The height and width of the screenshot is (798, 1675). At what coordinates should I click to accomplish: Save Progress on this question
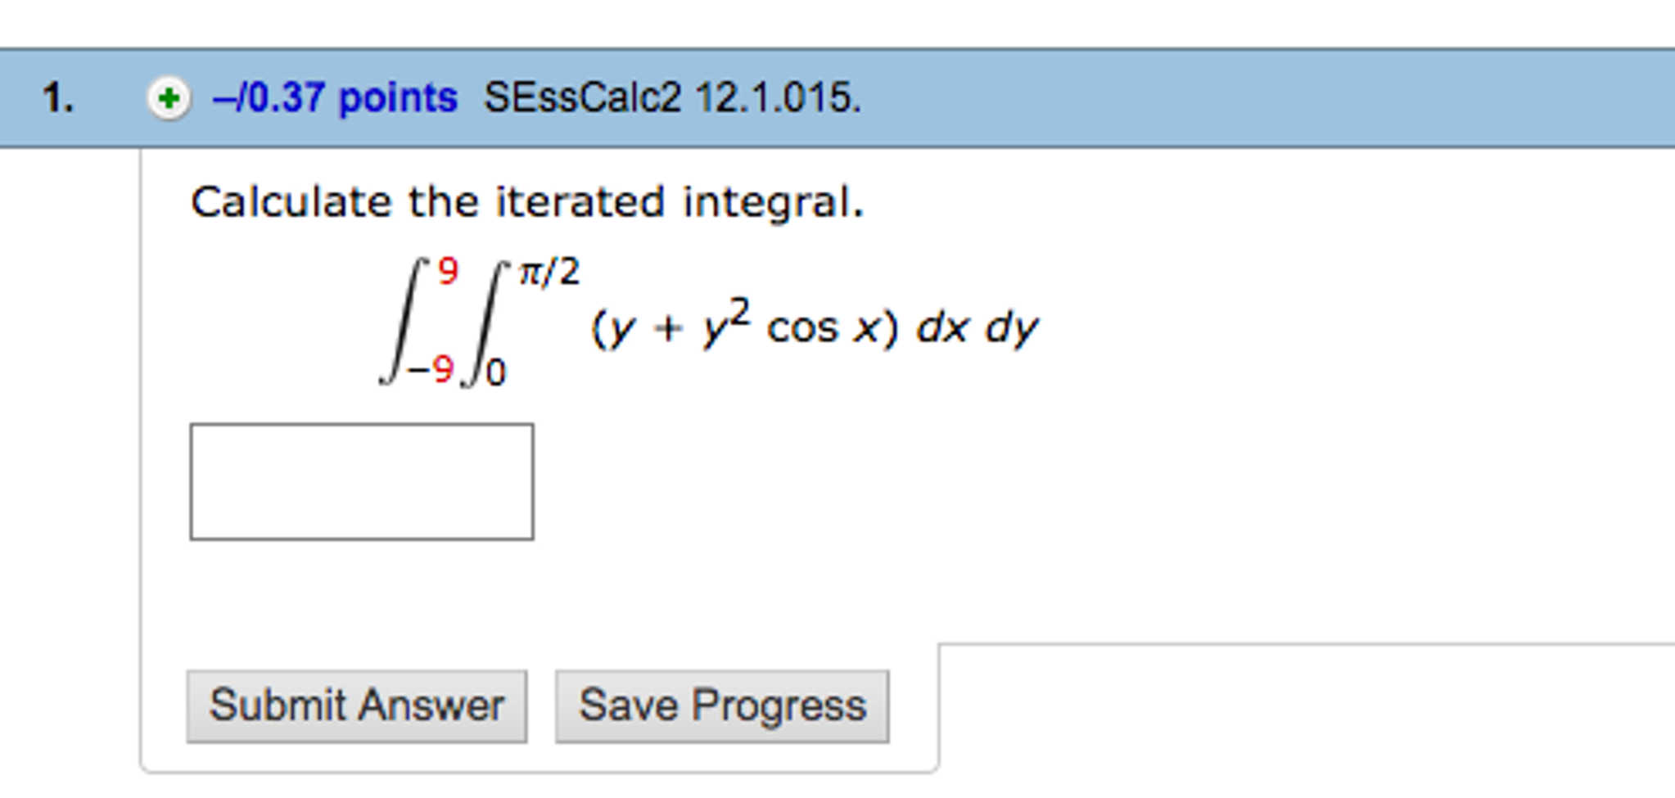pos(720,704)
